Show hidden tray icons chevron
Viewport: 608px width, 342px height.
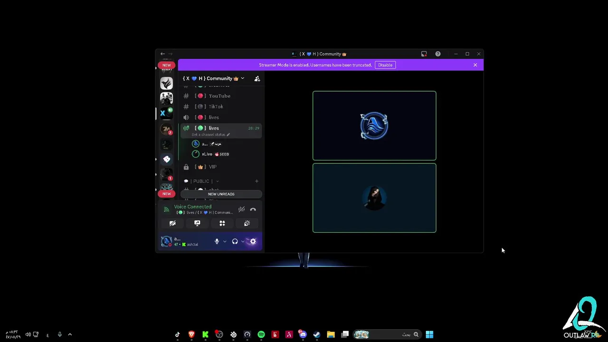pyautogui.click(x=70, y=334)
